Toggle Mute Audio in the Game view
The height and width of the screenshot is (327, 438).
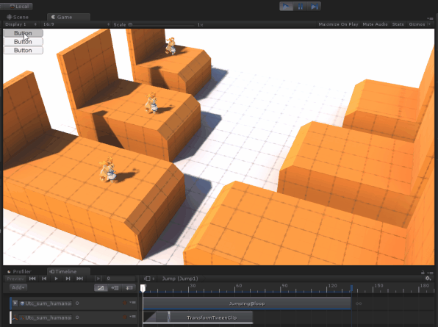coord(375,24)
